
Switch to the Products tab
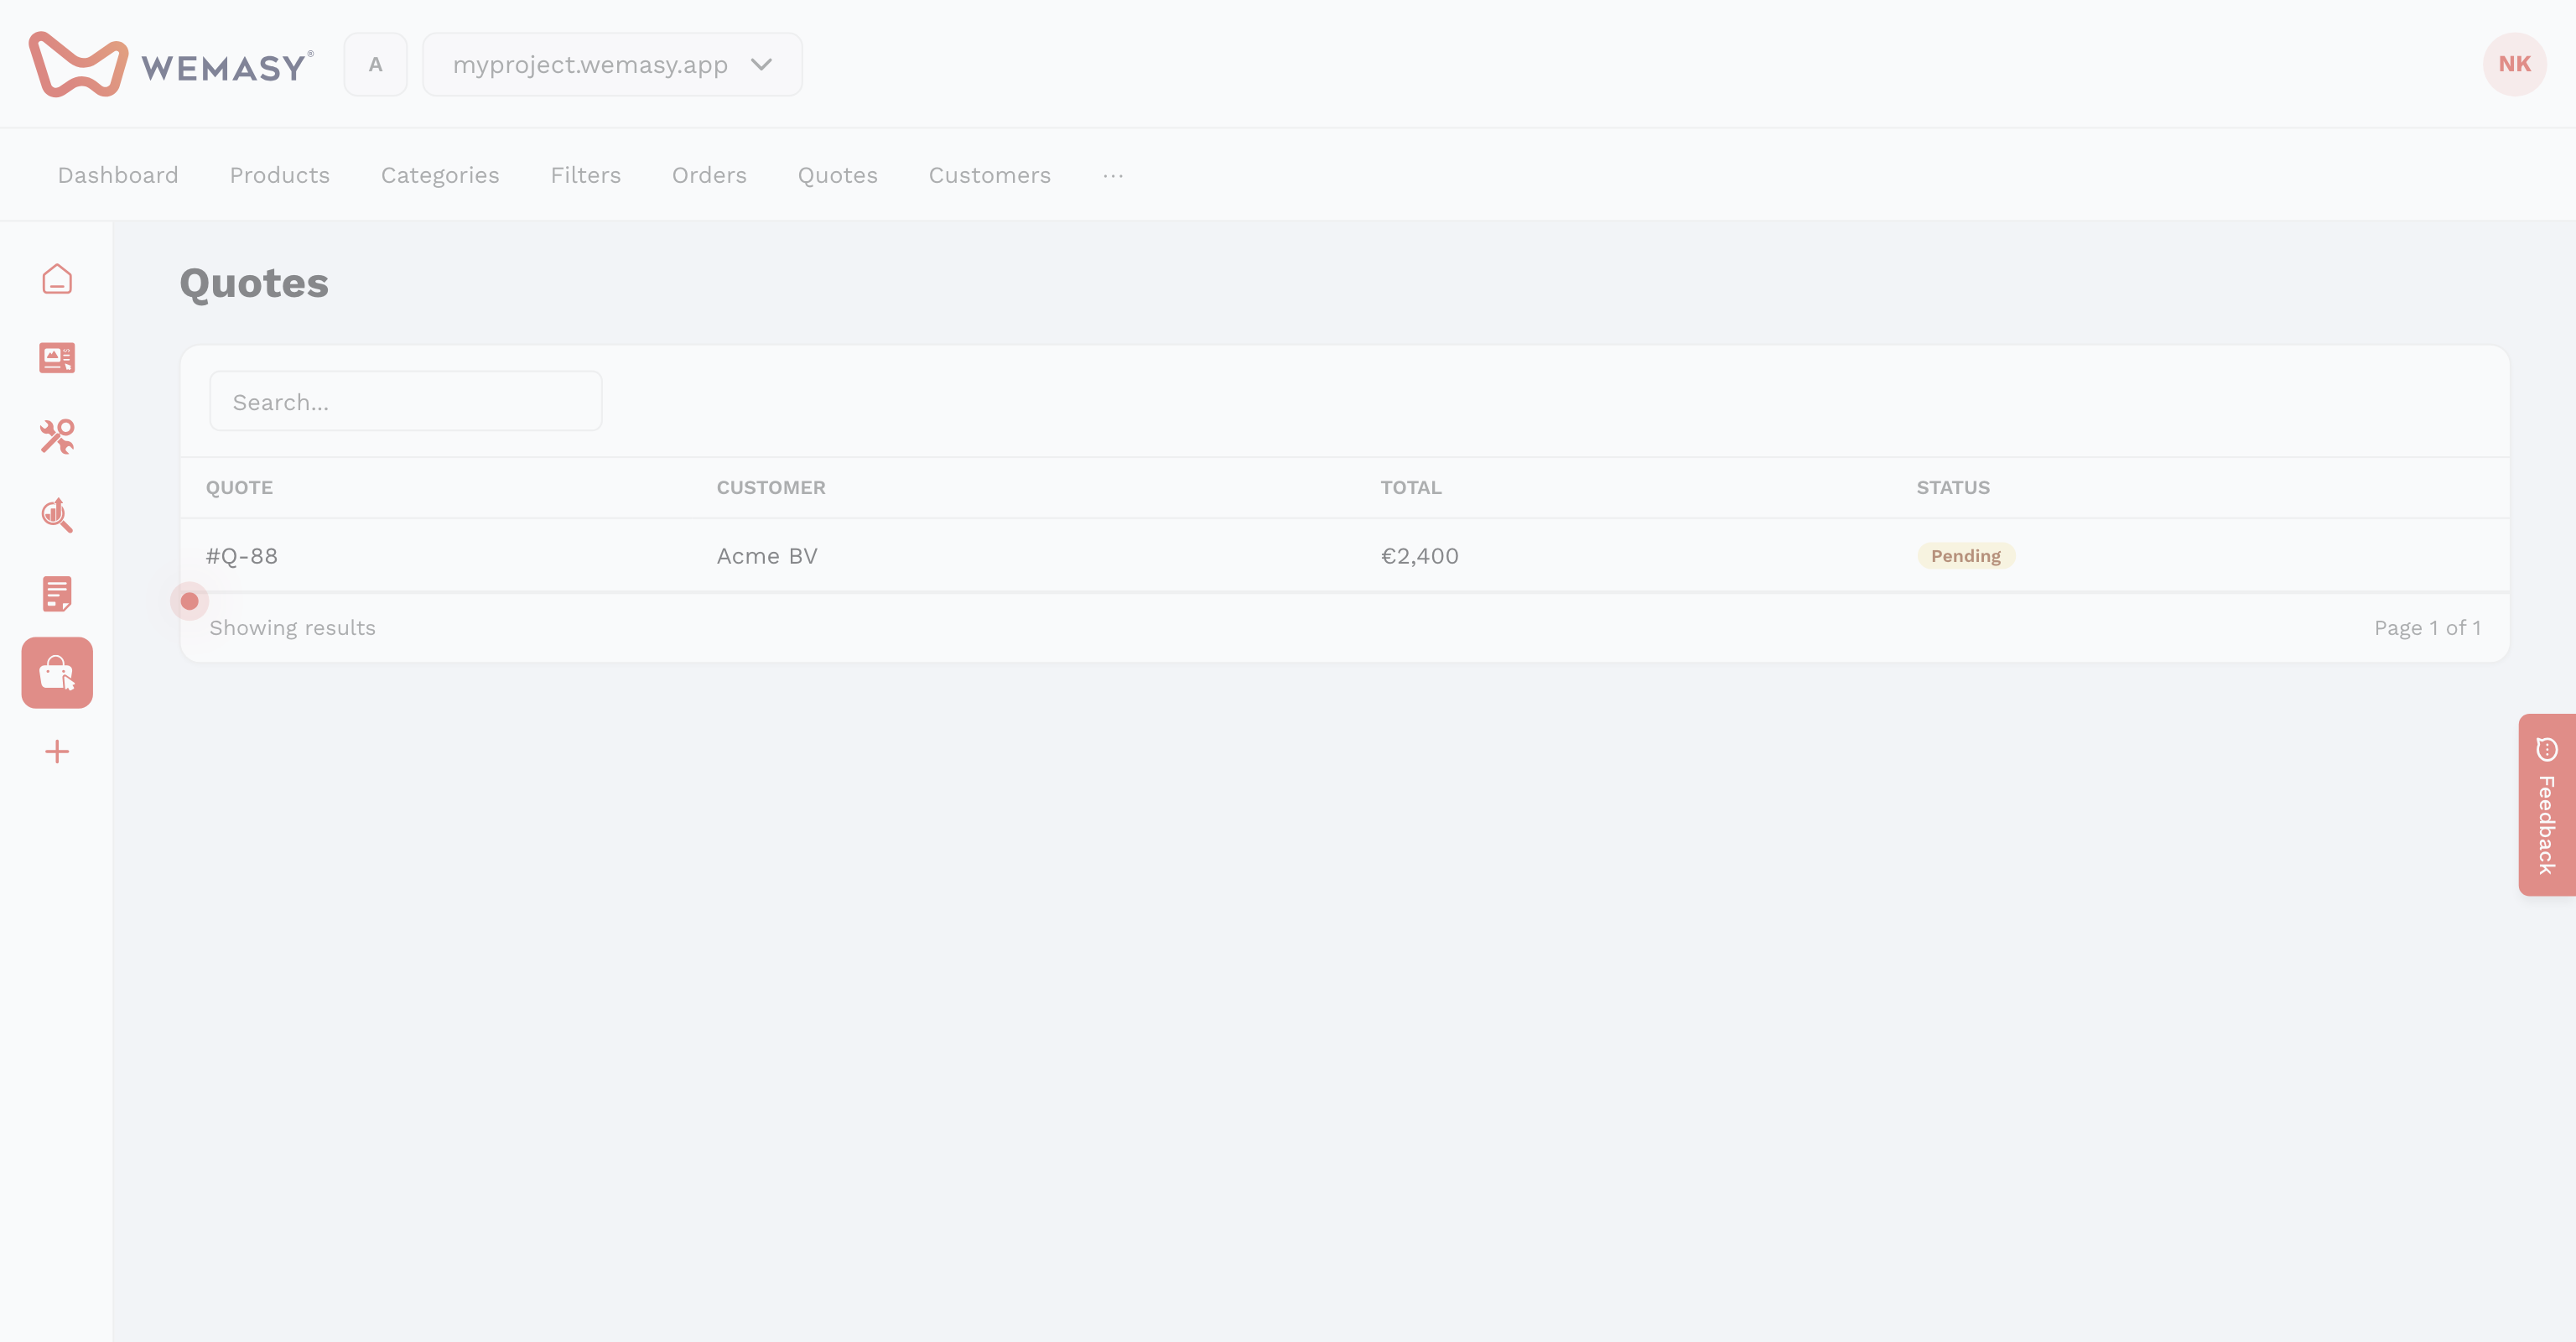[280, 175]
